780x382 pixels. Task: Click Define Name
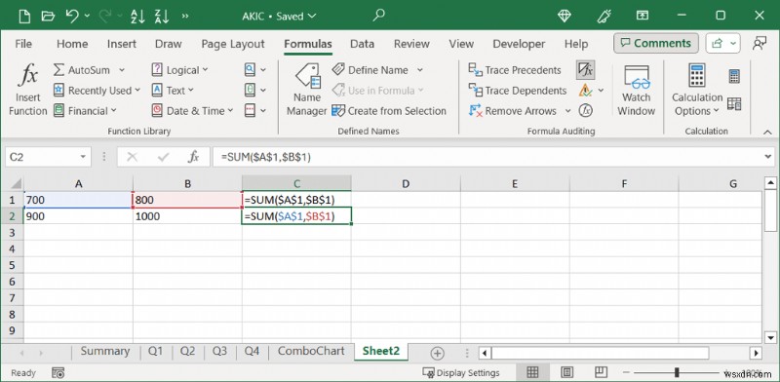(371, 70)
